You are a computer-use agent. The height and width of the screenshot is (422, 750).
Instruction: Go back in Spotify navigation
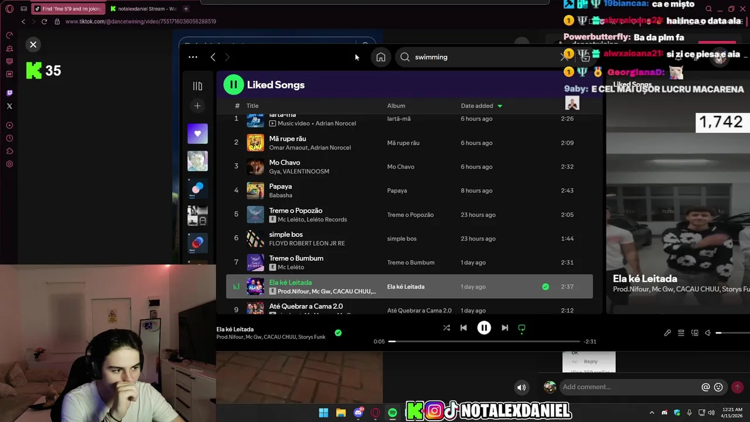pyautogui.click(x=213, y=57)
